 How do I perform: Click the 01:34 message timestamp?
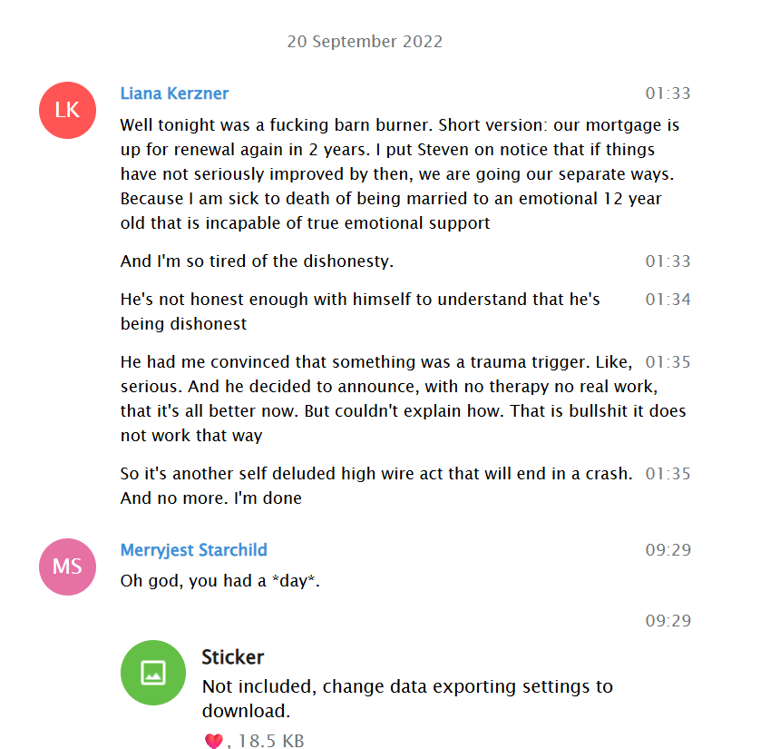(x=668, y=300)
